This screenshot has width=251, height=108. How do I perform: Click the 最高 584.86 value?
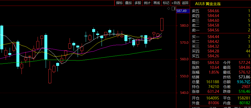pos(244,68)
